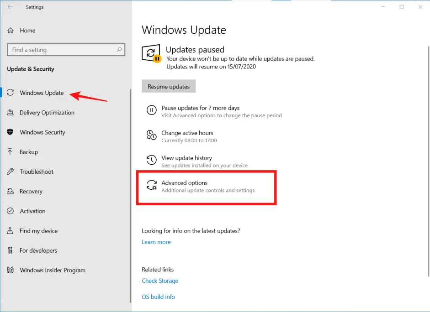Click 'Looking for info on the latest updates?' text
The image size is (430, 312).
pyautogui.click(x=191, y=231)
